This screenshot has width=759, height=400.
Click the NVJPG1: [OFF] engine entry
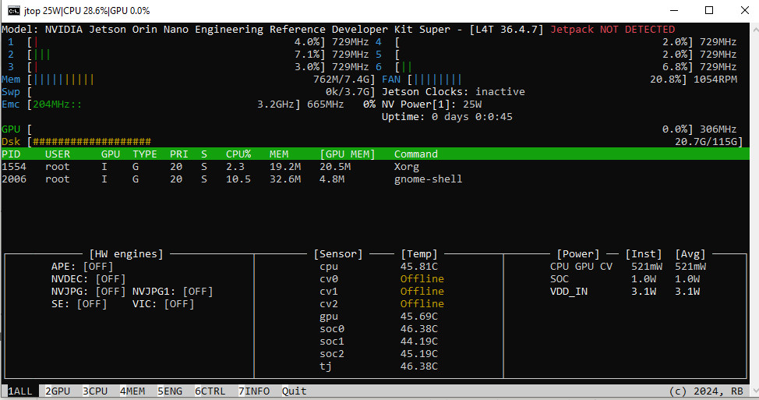pyautogui.click(x=172, y=292)
